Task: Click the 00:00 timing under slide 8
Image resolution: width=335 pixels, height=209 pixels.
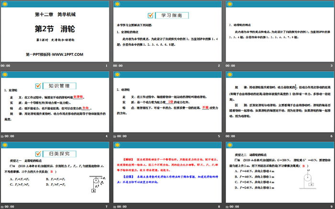Action: (122, 207)
